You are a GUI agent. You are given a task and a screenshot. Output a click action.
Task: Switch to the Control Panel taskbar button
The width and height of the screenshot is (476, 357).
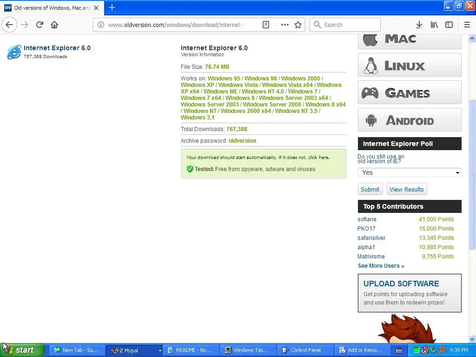point(305,350)
